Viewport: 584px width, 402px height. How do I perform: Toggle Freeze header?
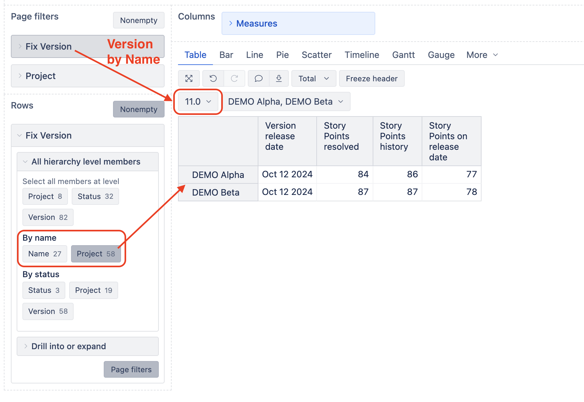click(372, 78)
